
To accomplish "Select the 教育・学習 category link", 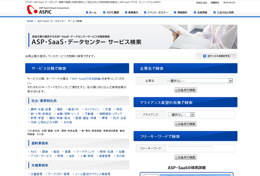I will (x=37, y=118).
